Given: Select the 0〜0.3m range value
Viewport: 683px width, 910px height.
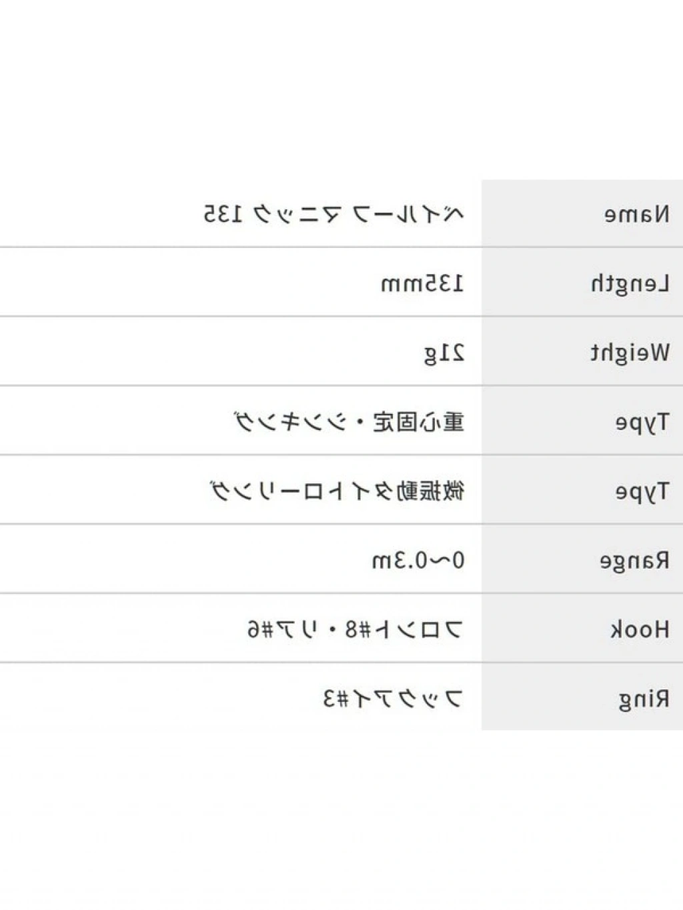Looking at the screenshot, I should [418, 561].
